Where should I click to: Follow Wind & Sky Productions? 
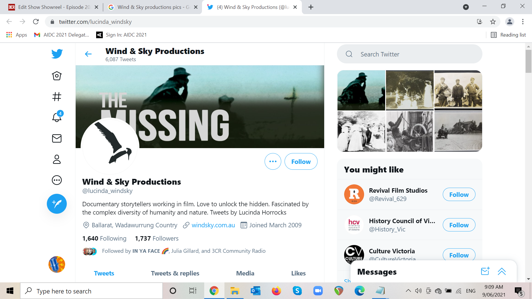pos(301,161)
